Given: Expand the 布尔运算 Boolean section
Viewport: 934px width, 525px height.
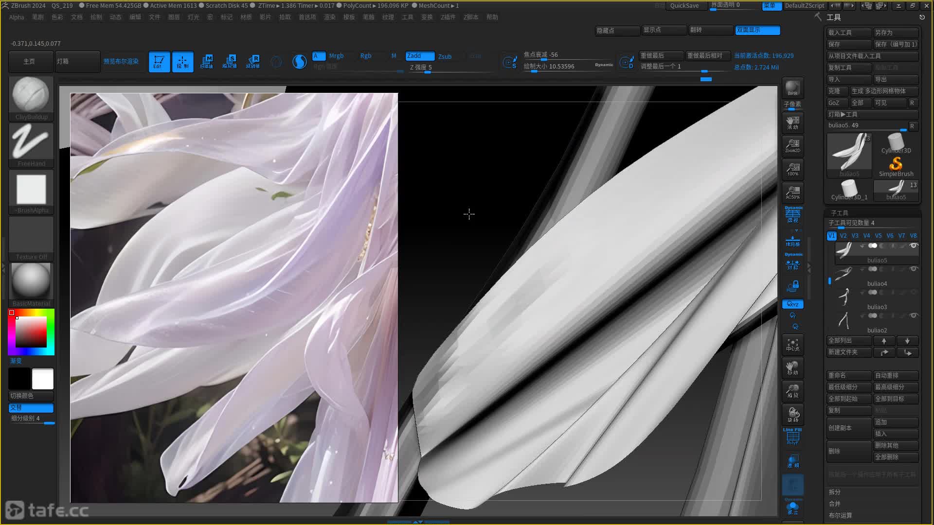Looking at the screenshot, I should (x=840, y=515).
